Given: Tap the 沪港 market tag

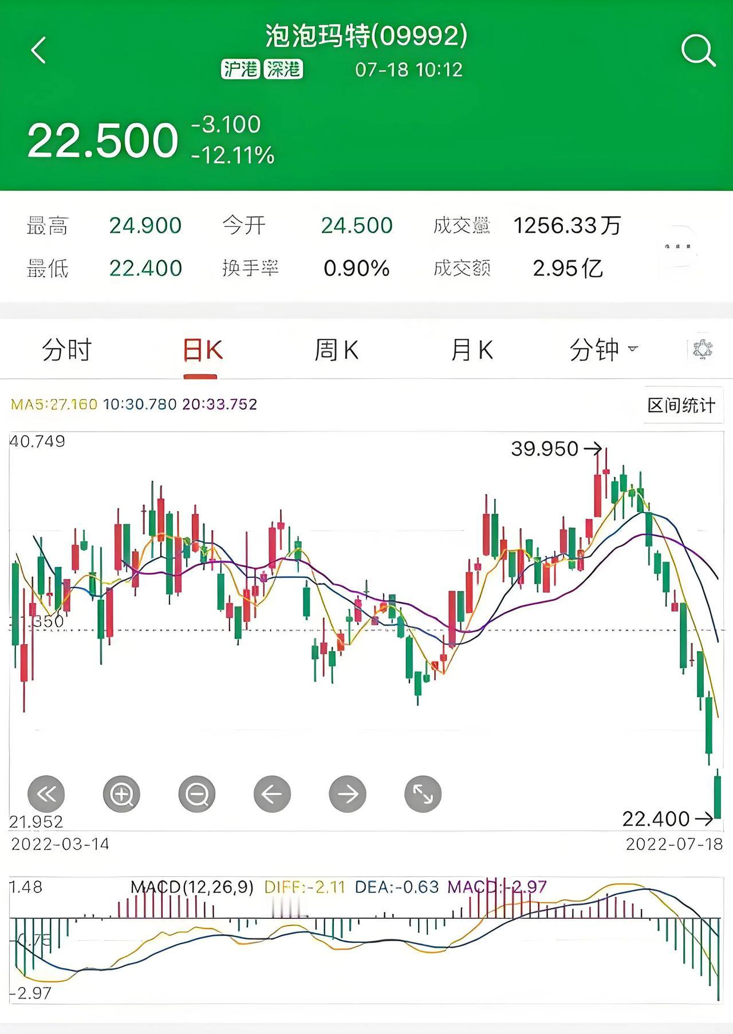Looking at the screenshot, I should (241, 69).
